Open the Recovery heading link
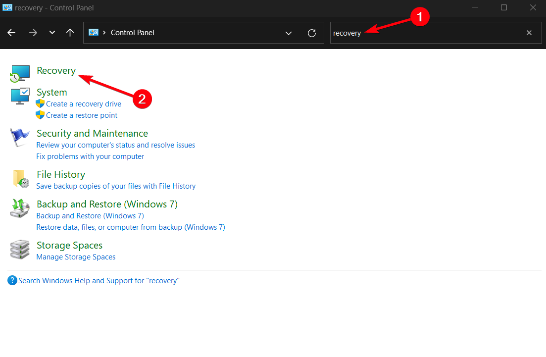The height and width of the screenshot is (357, 546). pos(56,70)
